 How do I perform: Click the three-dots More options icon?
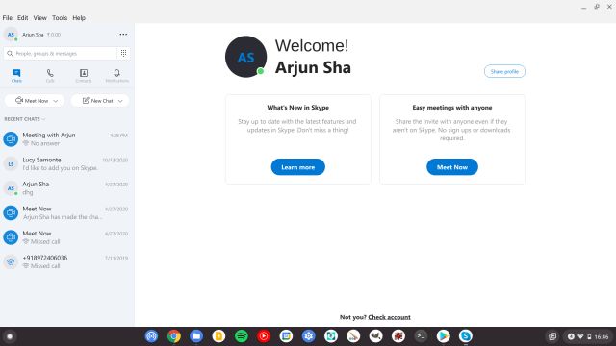pos(123,35)
